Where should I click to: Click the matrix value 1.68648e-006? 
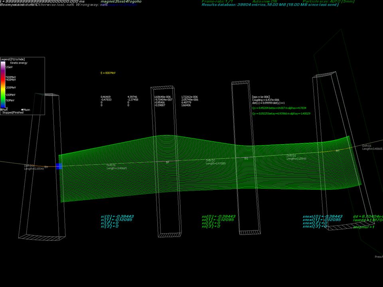(162, 97)
